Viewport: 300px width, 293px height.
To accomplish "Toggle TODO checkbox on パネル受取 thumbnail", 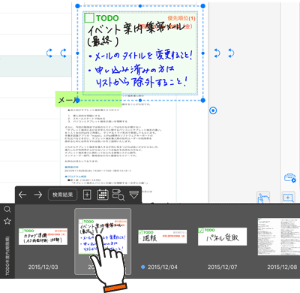I will (x=200, y=230).
